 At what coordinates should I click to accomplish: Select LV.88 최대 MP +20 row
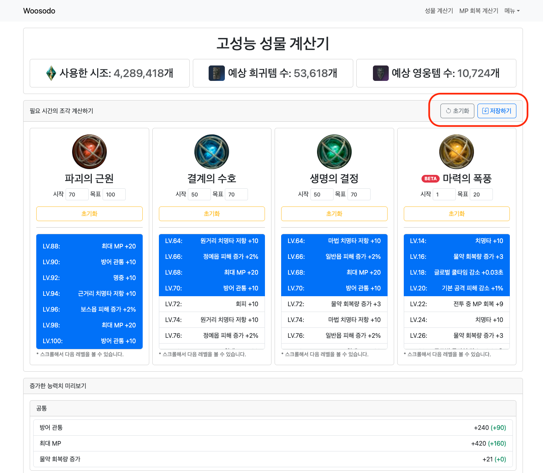tap(89, 246)
